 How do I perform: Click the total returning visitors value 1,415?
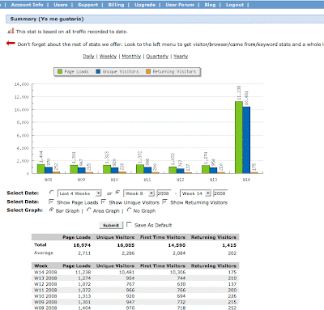click(x=229, y=245)
